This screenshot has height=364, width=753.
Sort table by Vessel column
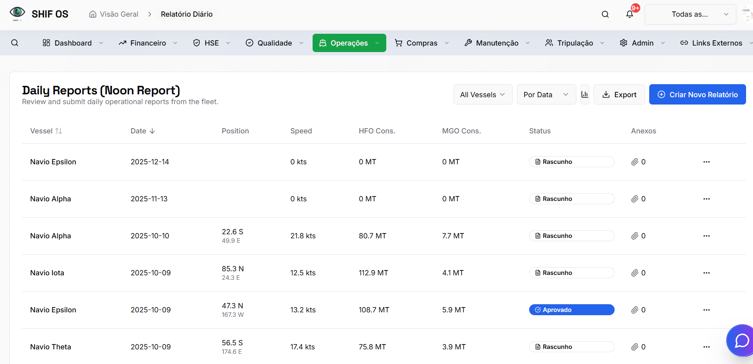click(x=46, y=131)
